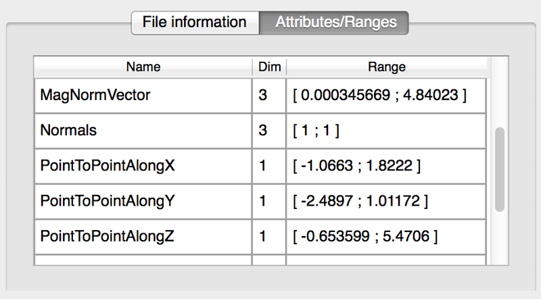Click the Range column header

[387, 66]
